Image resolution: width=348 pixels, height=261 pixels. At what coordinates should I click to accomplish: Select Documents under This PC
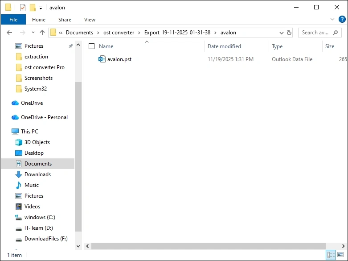tap(38, 164)
